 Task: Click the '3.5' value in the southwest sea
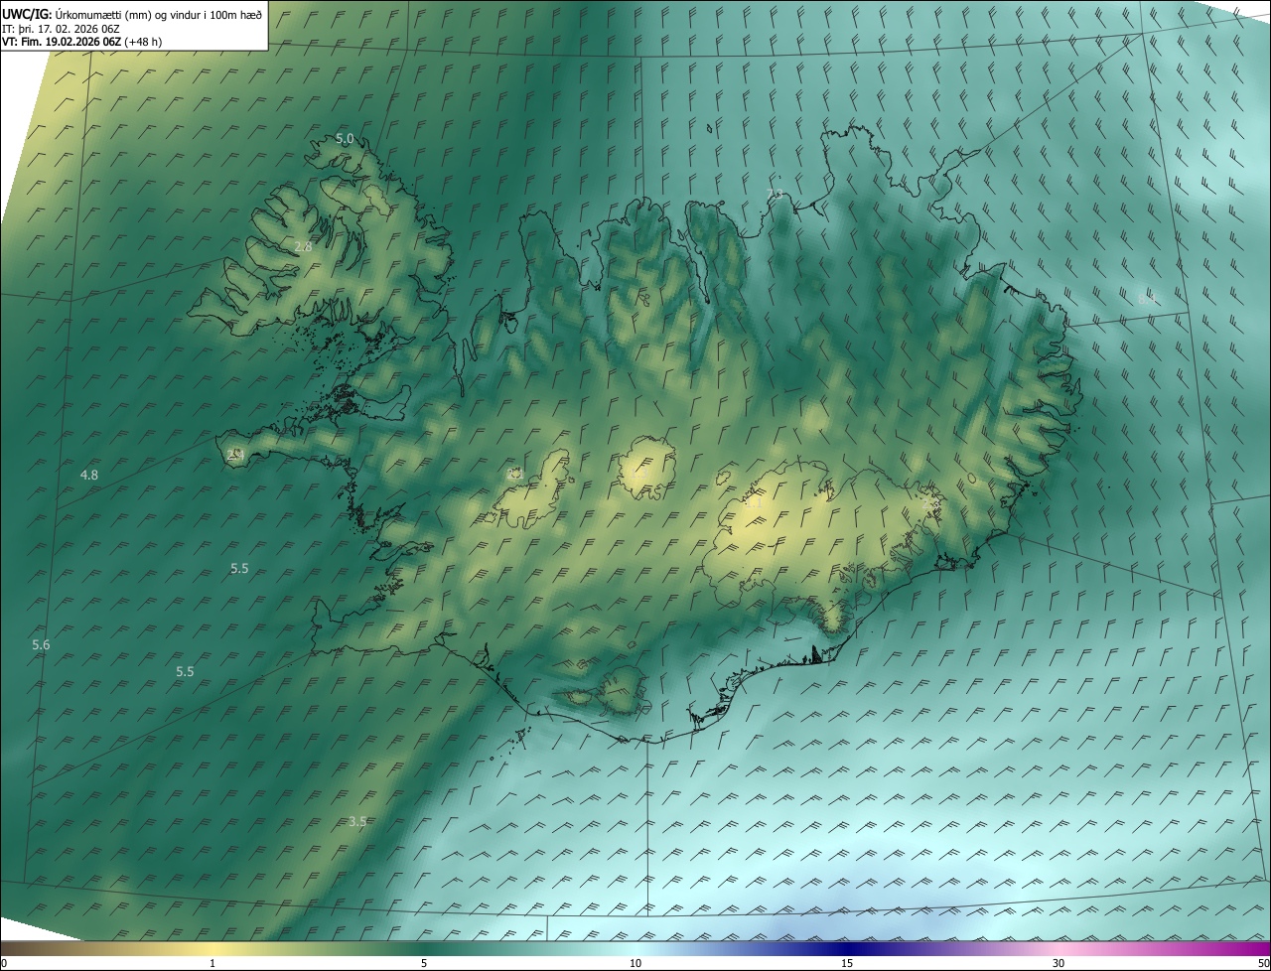358,821
